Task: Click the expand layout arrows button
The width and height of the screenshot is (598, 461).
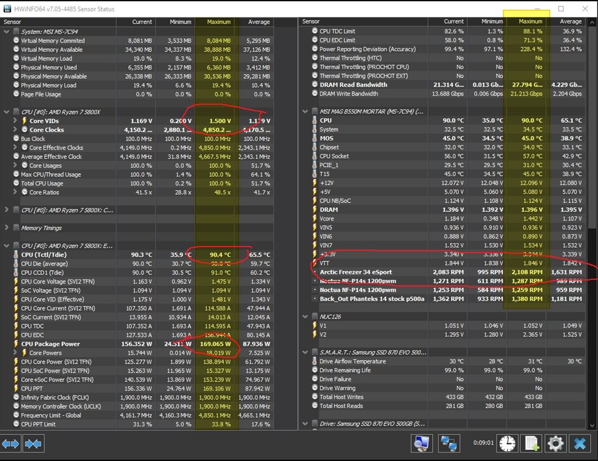Action: (11, 444)
